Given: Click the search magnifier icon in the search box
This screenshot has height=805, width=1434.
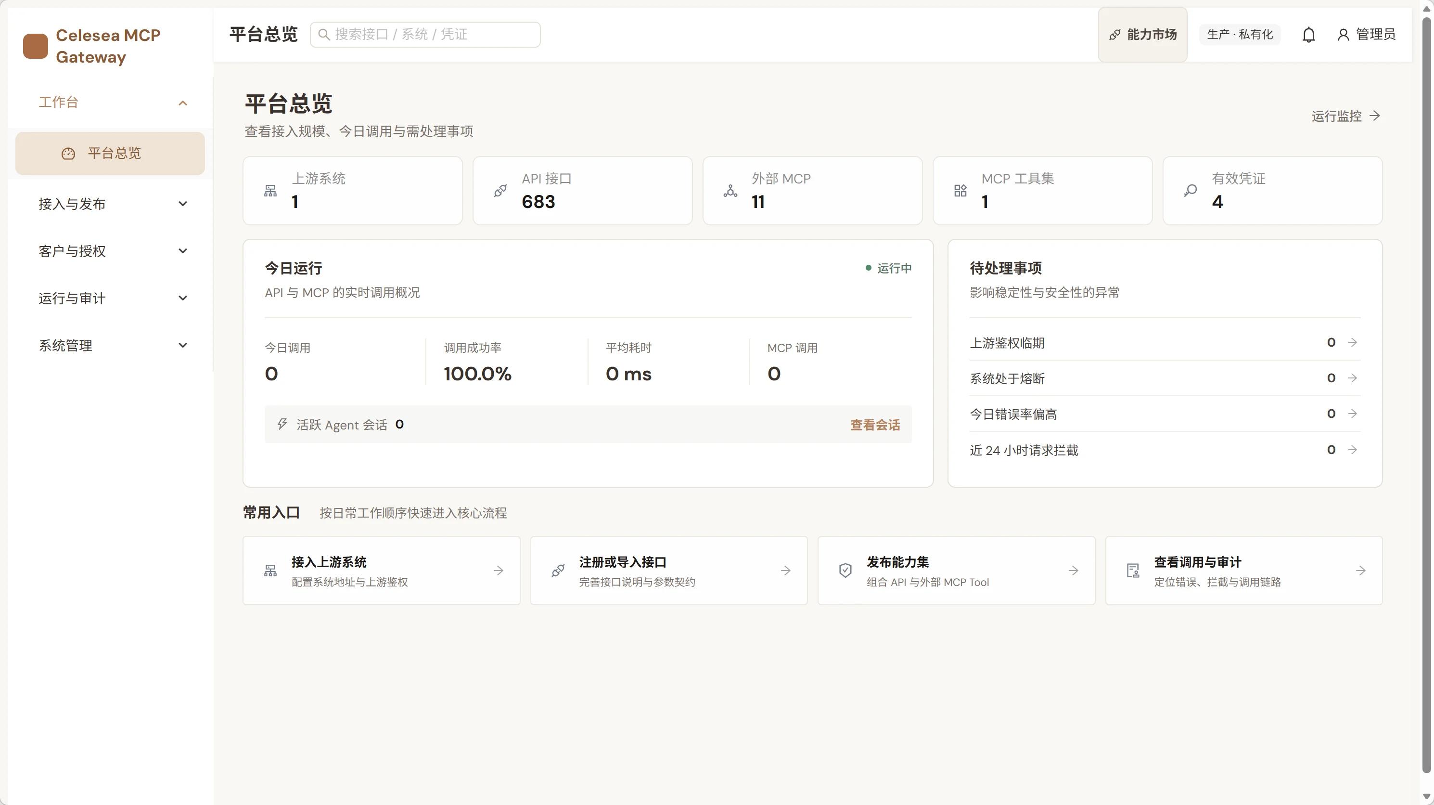Looking at the screenshot, I should [323, 35].
